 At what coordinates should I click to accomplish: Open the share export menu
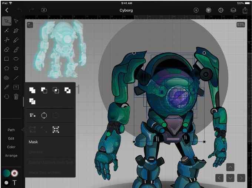click(x=245, y=10)
